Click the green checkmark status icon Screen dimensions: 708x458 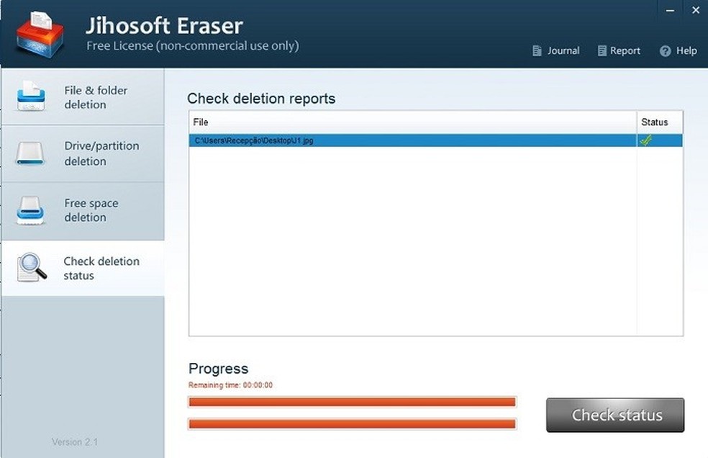click(645, 140)
